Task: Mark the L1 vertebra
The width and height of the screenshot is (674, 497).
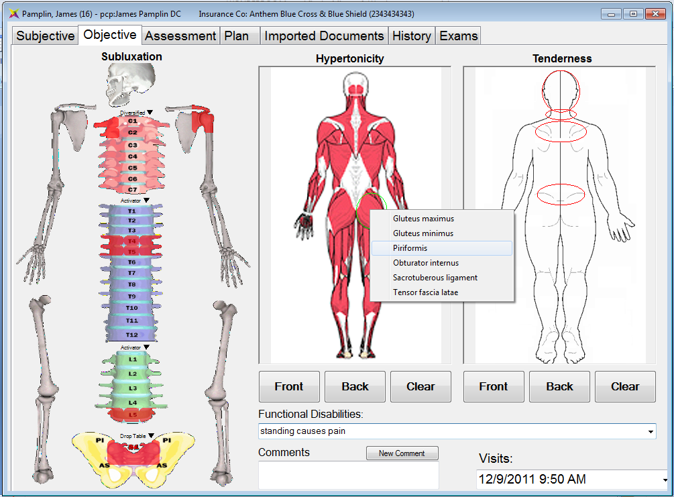Action: (132, 359)
